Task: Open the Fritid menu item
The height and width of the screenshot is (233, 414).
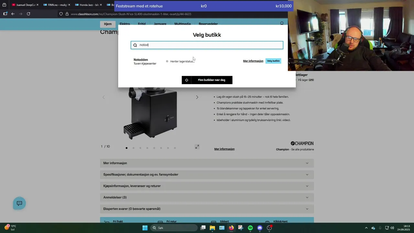Action: tap(142, 24)
